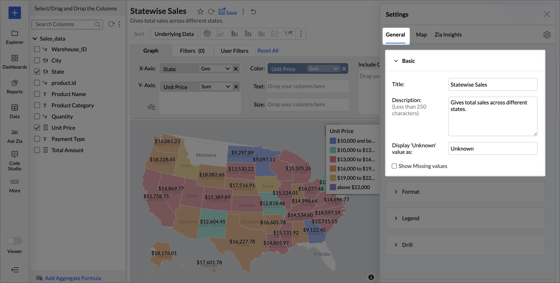Check the Warehouse_ID column checkbox
The height and width of the screenshot is (283, 560).
37,49
